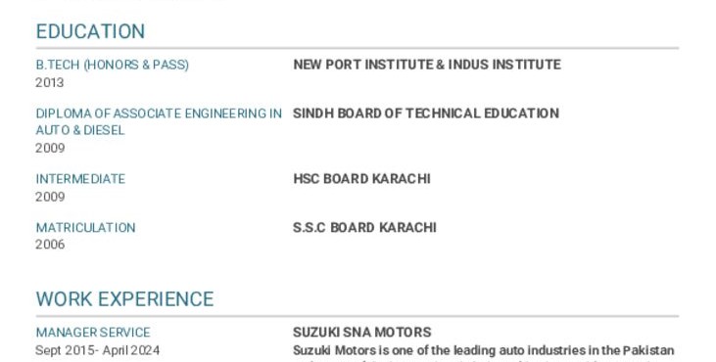
Task: Select the S.S.C BOARD KARACHI text
Action: pos(364,227)
